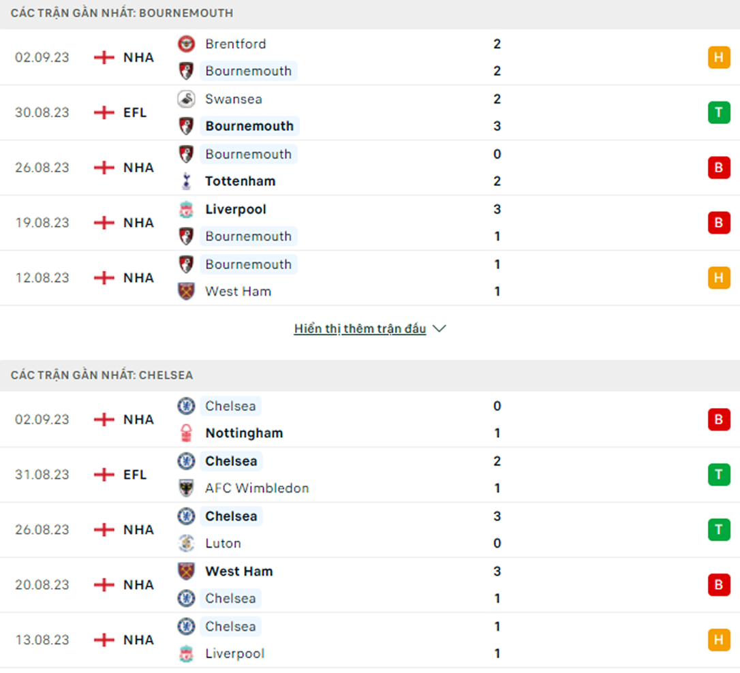Click the orange H badge for Brentford match
This screenshot has width=740, height=673.
click(719, 57)
